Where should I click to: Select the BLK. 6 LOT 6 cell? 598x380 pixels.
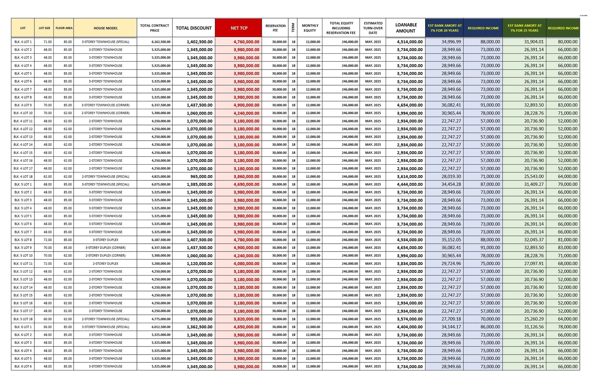point(23,366)
